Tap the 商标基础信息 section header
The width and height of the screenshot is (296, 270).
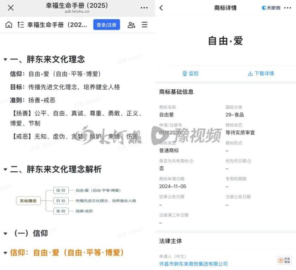pos(176,92)
